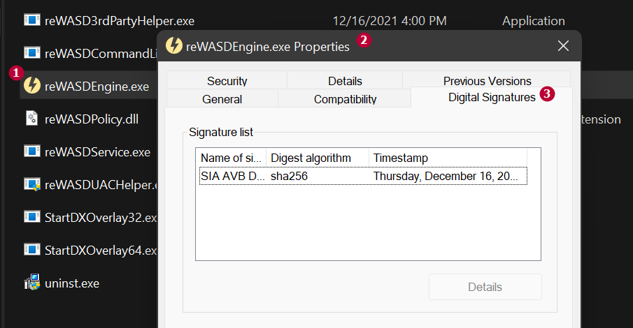Select reWASDUACHelper file name

101,184
